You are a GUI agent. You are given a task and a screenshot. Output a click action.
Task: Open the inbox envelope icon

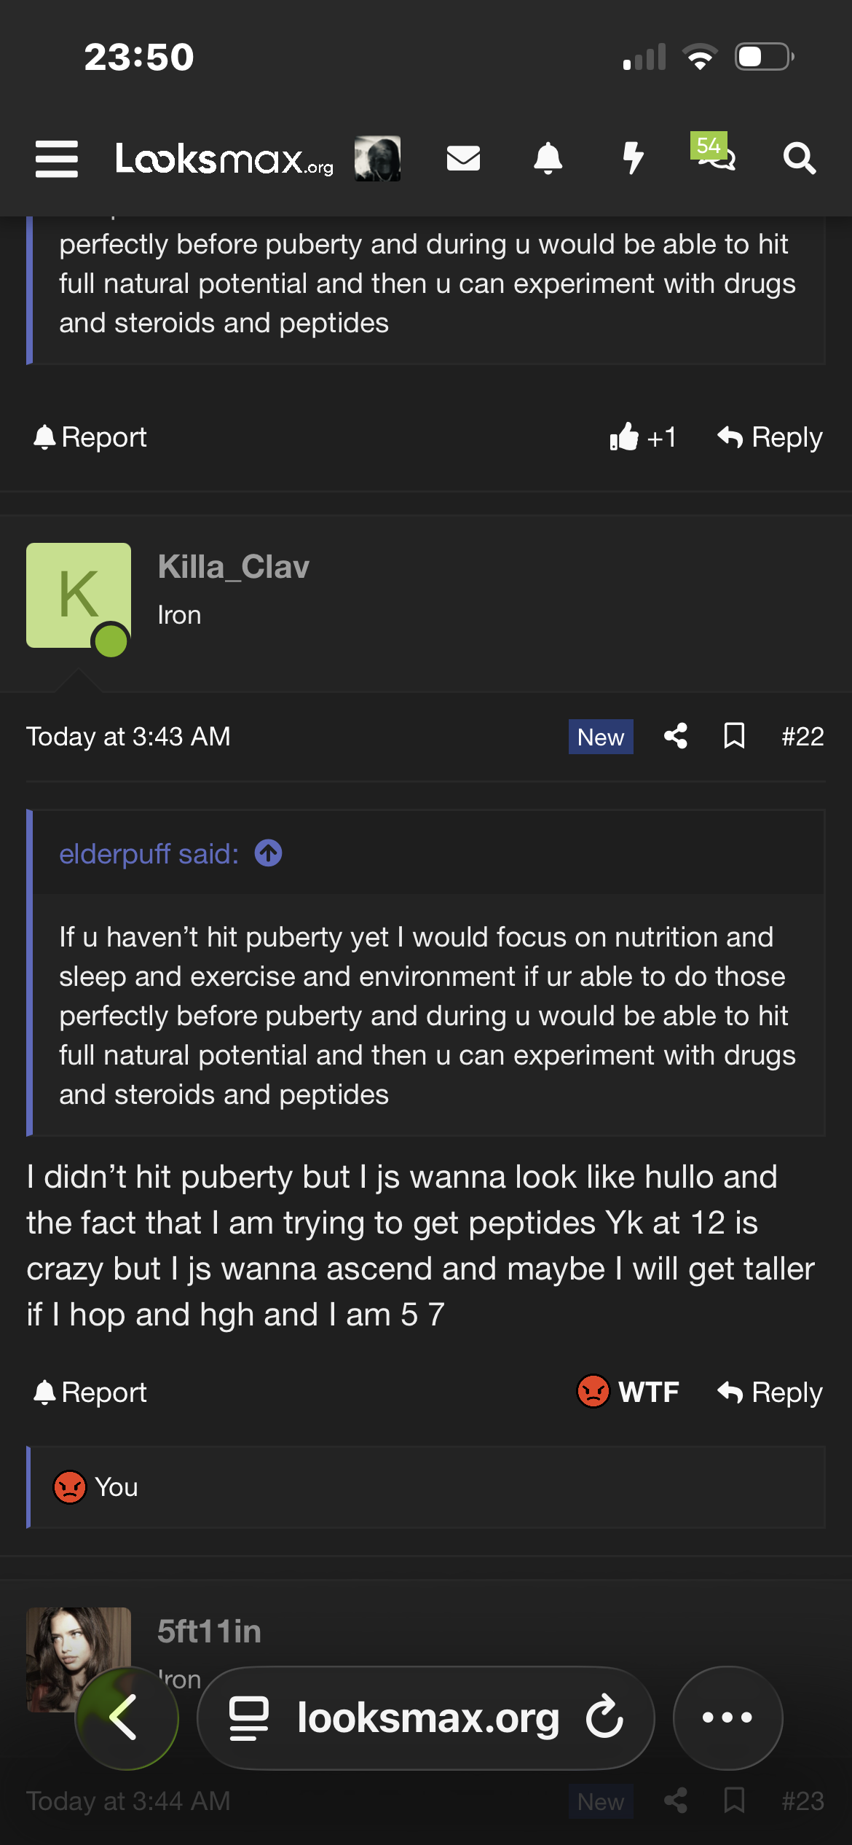[x=463, y=158]
